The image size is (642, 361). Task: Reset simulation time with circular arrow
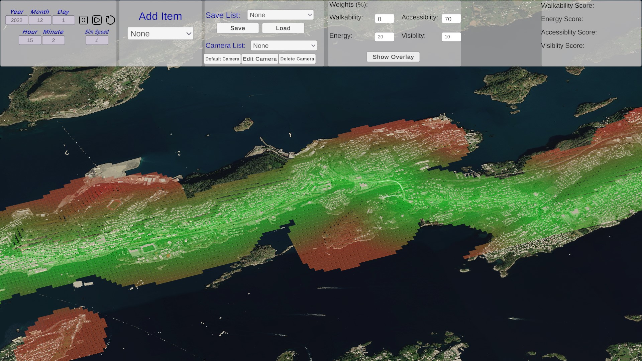point(110,20)
